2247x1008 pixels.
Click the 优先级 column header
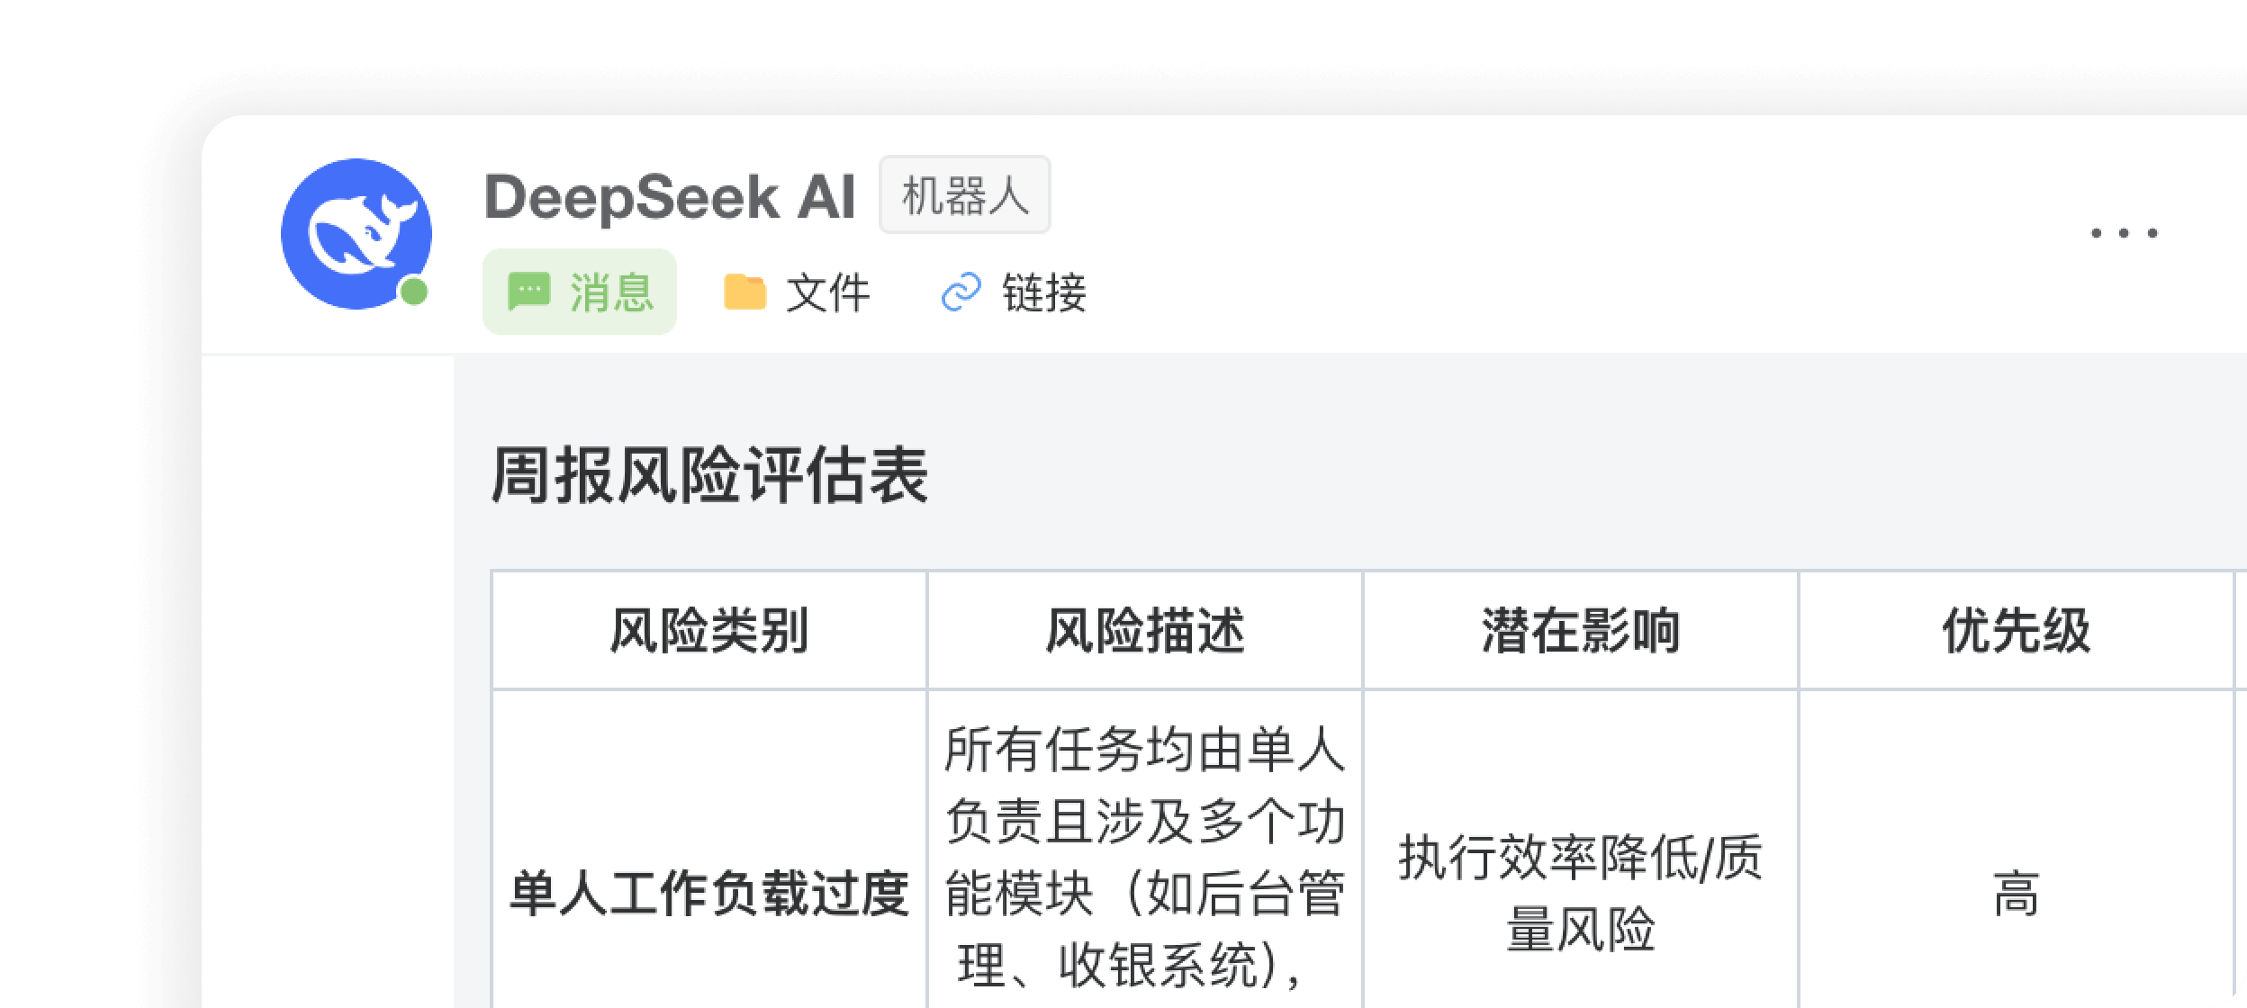tap(2017, 630)
